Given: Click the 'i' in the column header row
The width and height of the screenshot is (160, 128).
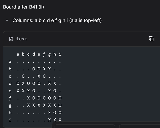Looking at the screenshot, I should click(x=60, y=54).
